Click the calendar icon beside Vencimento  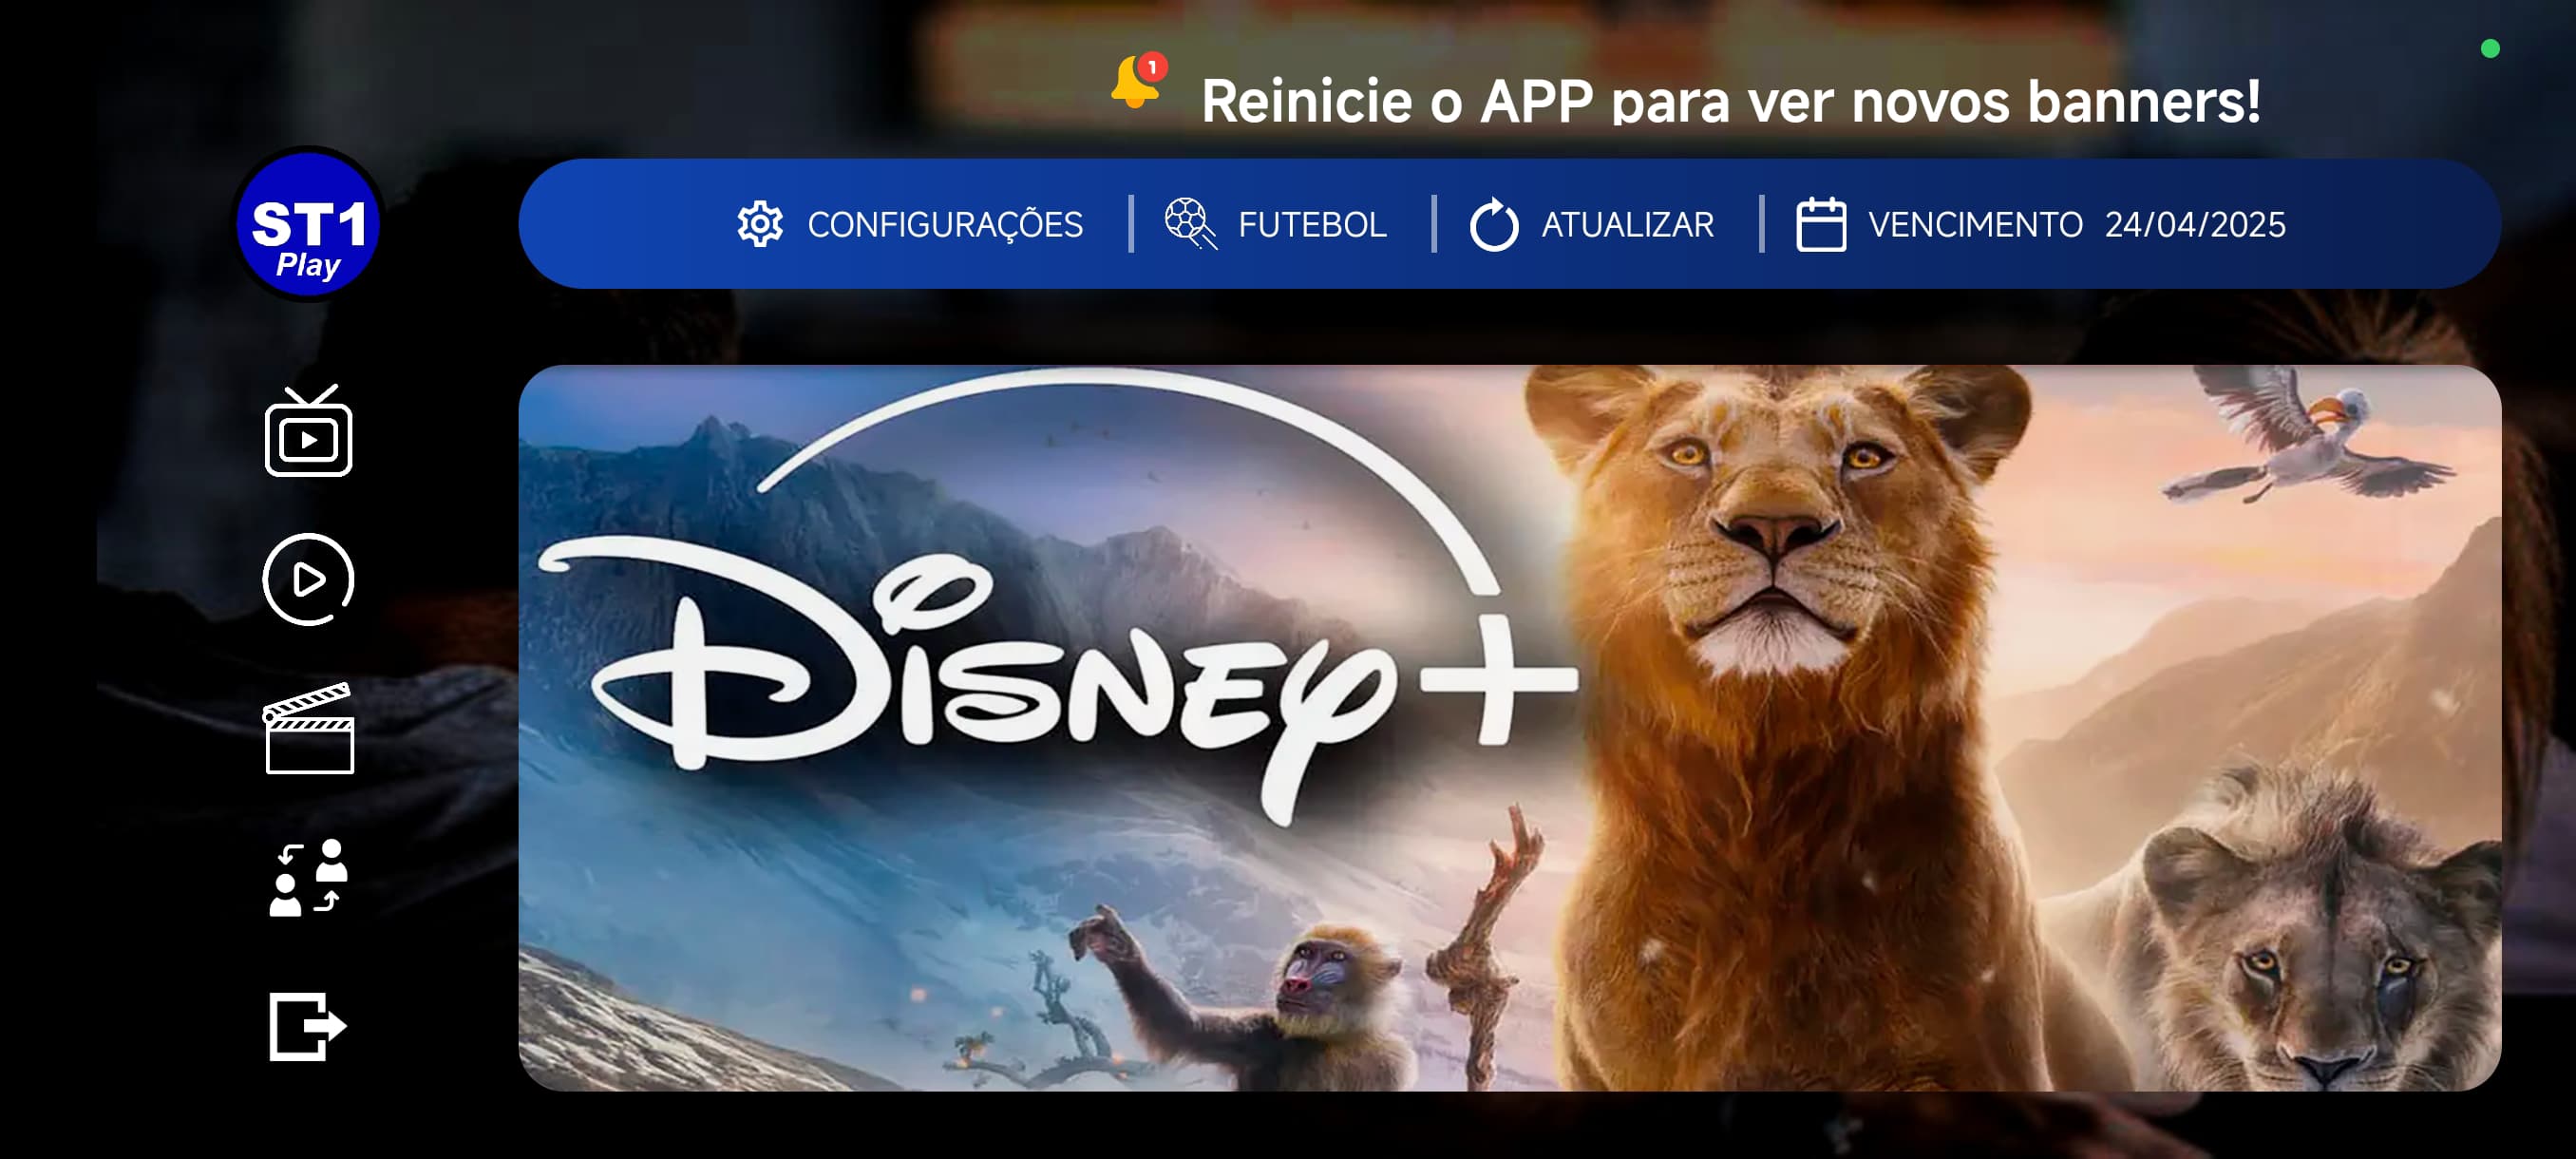click(1821, 224)
